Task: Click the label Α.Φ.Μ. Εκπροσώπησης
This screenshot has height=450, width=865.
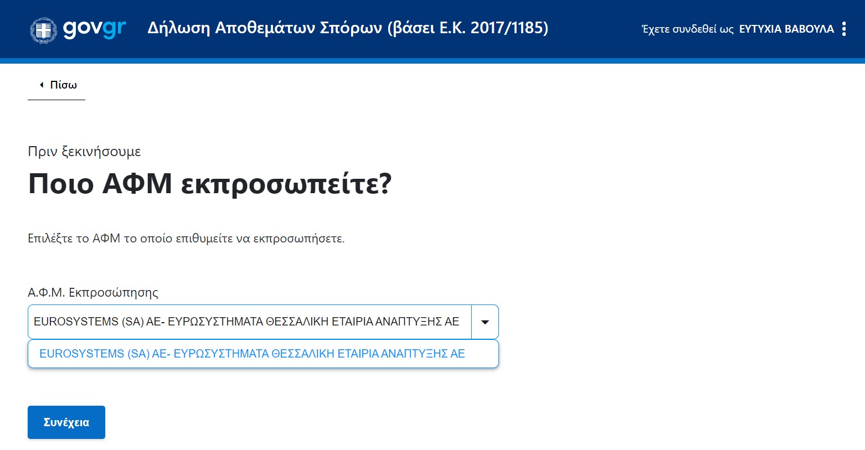Action: pyautogui.click(x=93, y=292)
